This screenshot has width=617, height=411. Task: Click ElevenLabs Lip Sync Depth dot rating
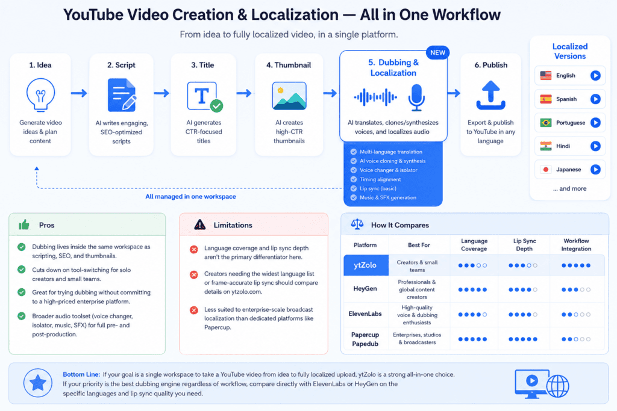click(523, 314)
